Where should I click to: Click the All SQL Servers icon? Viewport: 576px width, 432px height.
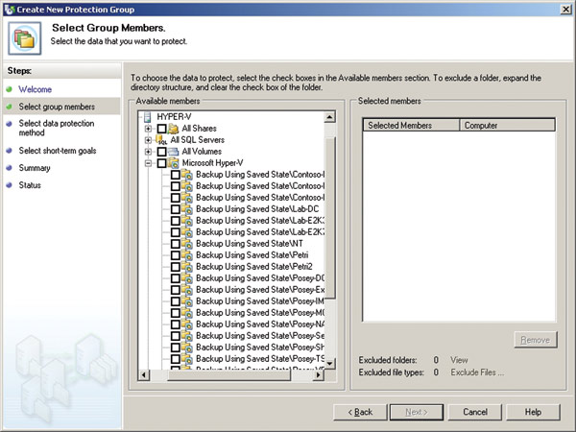point(161,140)
